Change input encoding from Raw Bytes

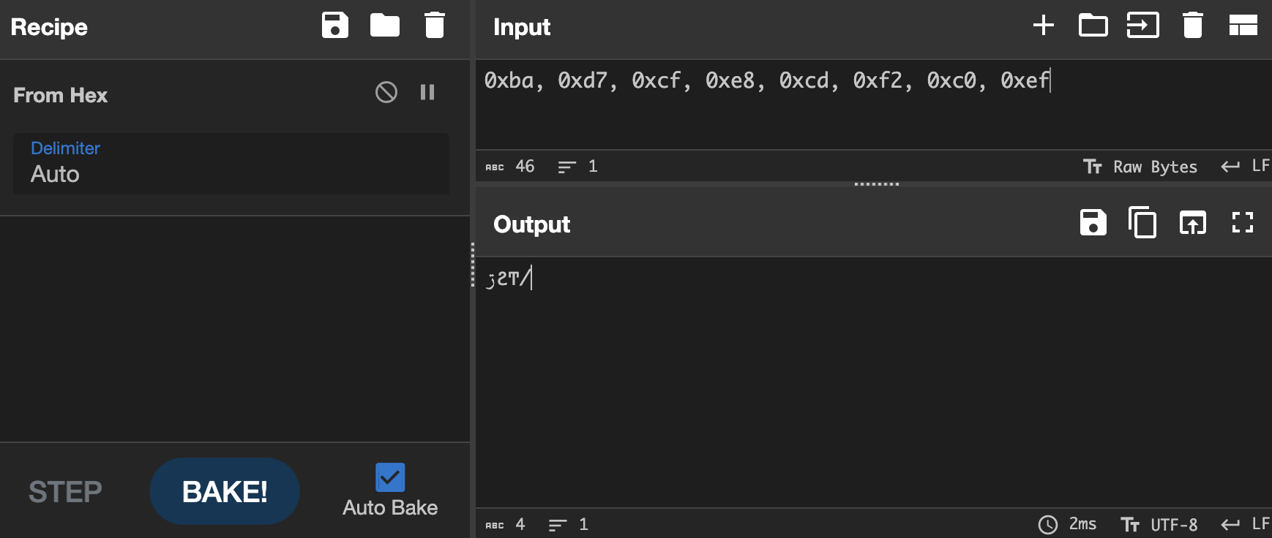1140,167
